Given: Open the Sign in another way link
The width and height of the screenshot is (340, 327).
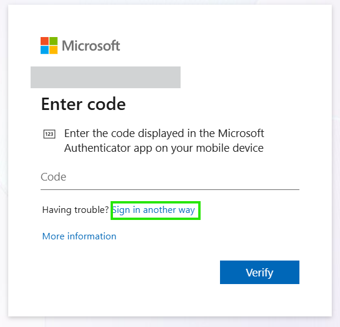Looking at the screenshot, I should point(154,210).
